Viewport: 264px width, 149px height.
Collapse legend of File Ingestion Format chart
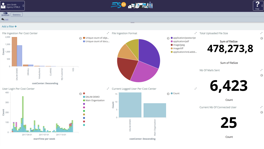[x=168, y=38]
